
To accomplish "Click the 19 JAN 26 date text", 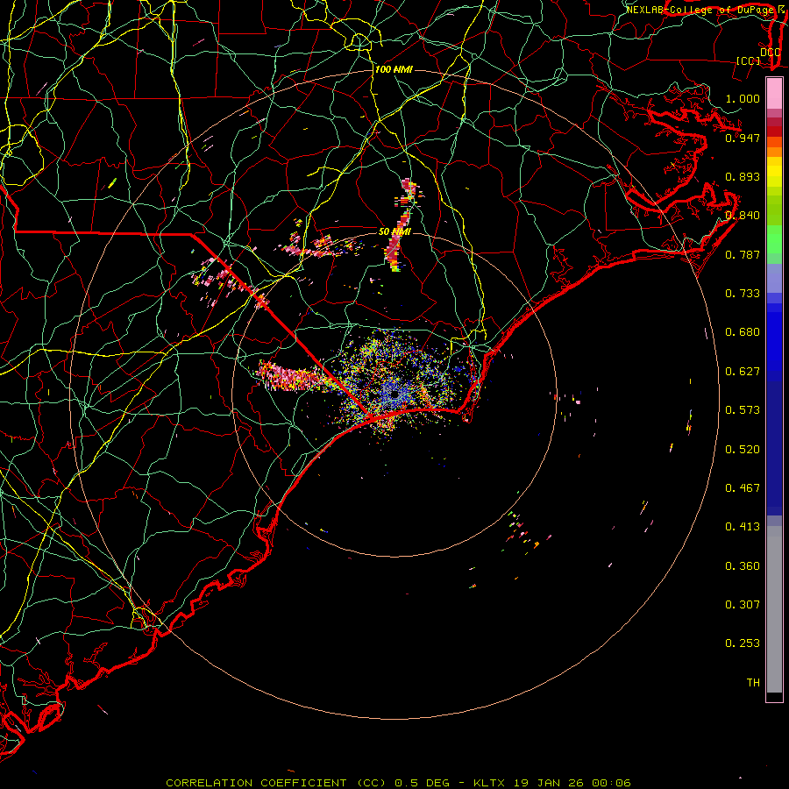I will (549, 783).
